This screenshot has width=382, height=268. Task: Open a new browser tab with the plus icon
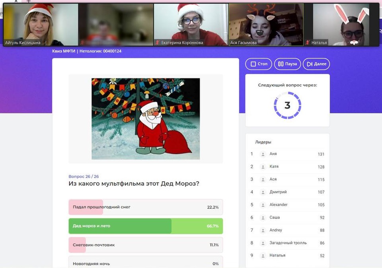coord(28,2)
